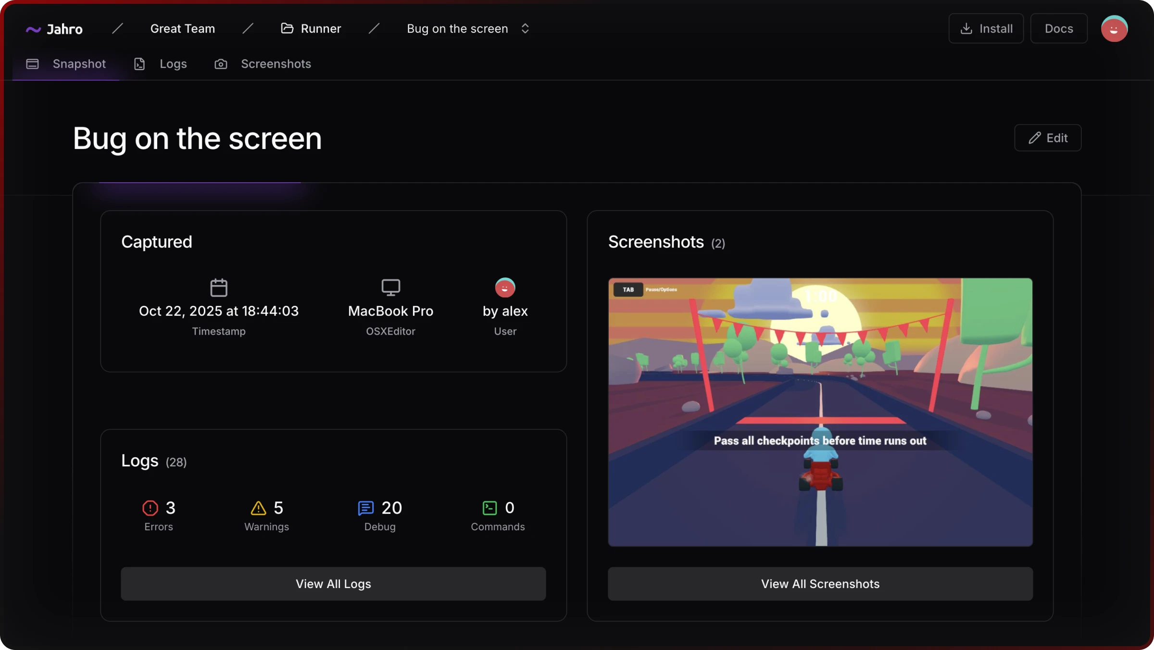Click alex's avatar in Captured card
Viewport: 1154px width, 650px height.
[505, 287]
